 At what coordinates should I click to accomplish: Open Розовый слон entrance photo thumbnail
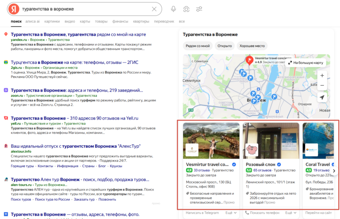(x=271, y=141)
